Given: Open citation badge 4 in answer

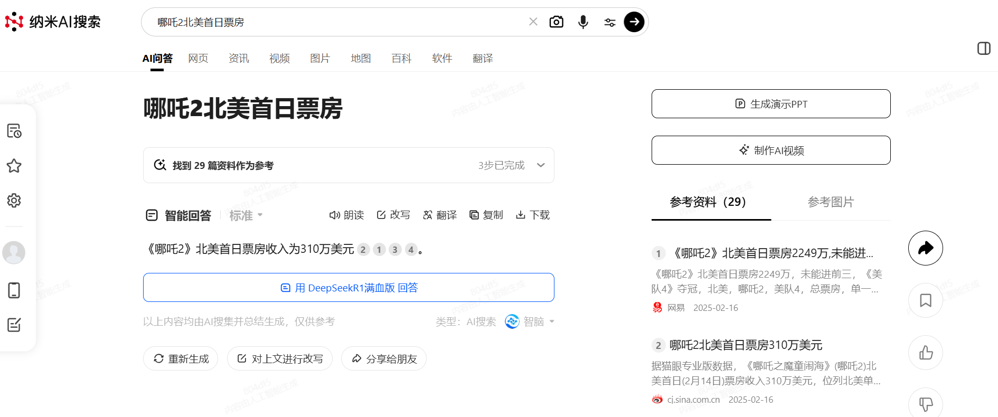Looking at the screenshot, I should [411, 250].
